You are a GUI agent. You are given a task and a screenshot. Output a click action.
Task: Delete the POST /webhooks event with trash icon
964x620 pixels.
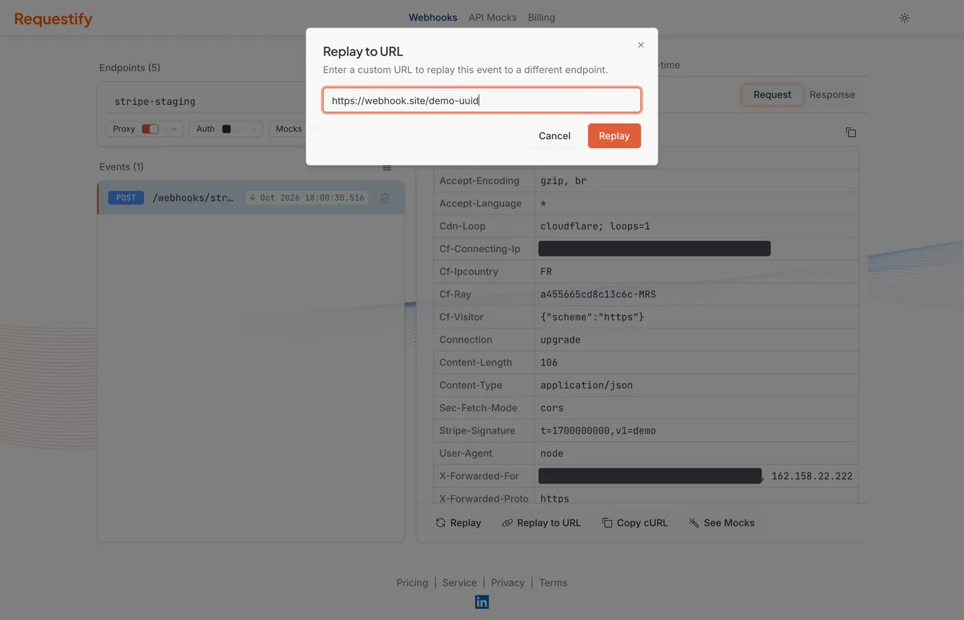coord(385,198)
